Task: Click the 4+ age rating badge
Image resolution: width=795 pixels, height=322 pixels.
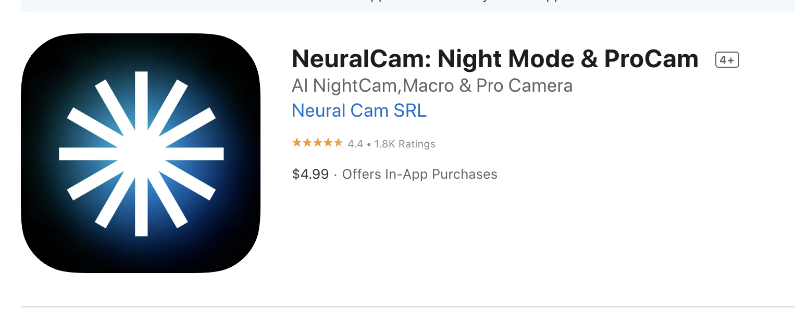Action: click(x=727, y=60)
